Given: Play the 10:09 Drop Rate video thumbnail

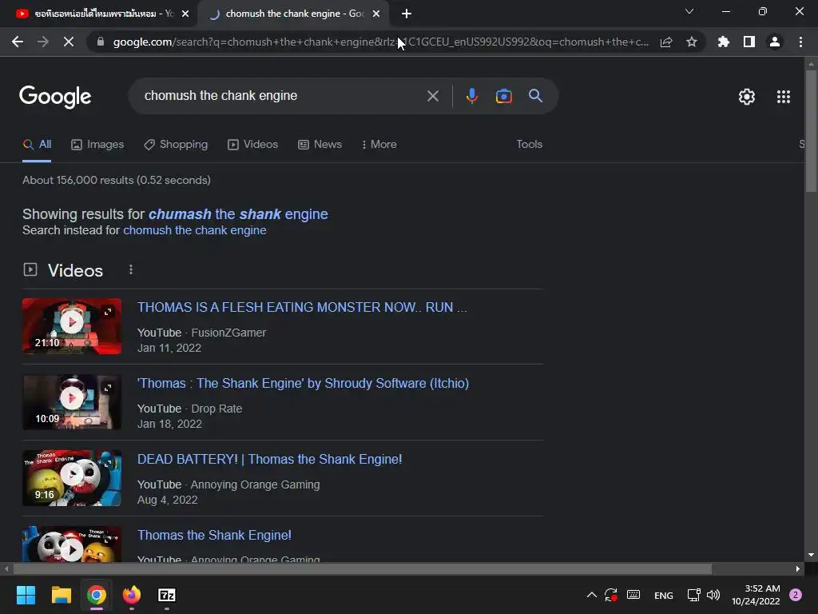Looking at the screenshot, I should click(72, 402).
